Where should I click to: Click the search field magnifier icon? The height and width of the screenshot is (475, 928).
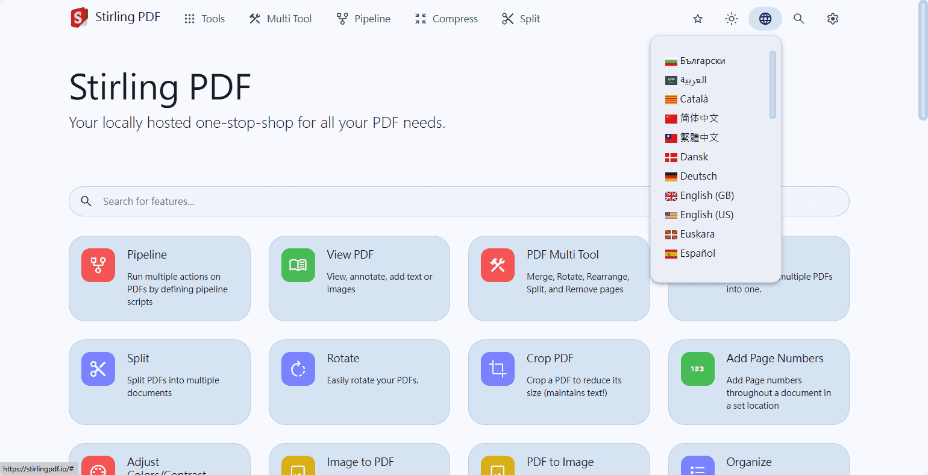point(86,201)
